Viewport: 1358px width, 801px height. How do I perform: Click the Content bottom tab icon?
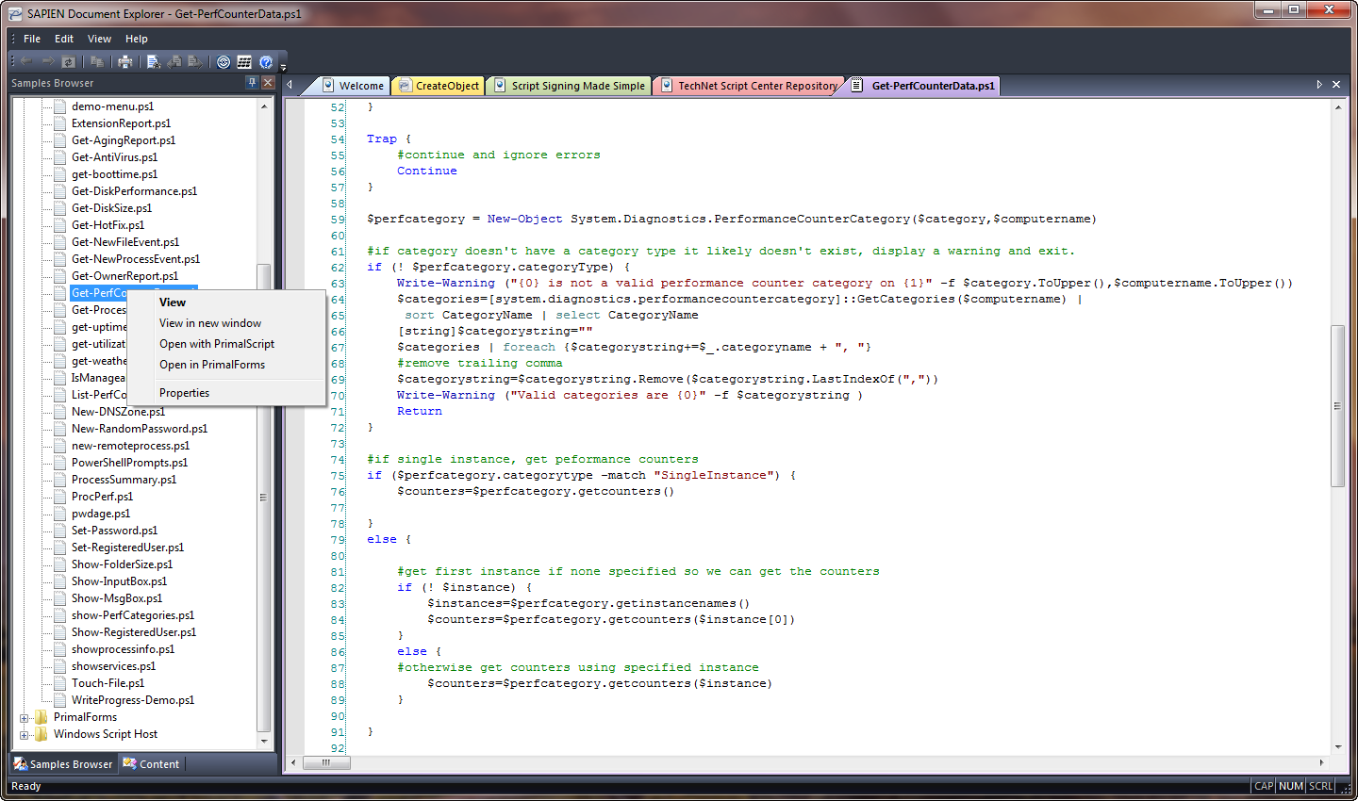pyautogui.click(x=130, y=763)
